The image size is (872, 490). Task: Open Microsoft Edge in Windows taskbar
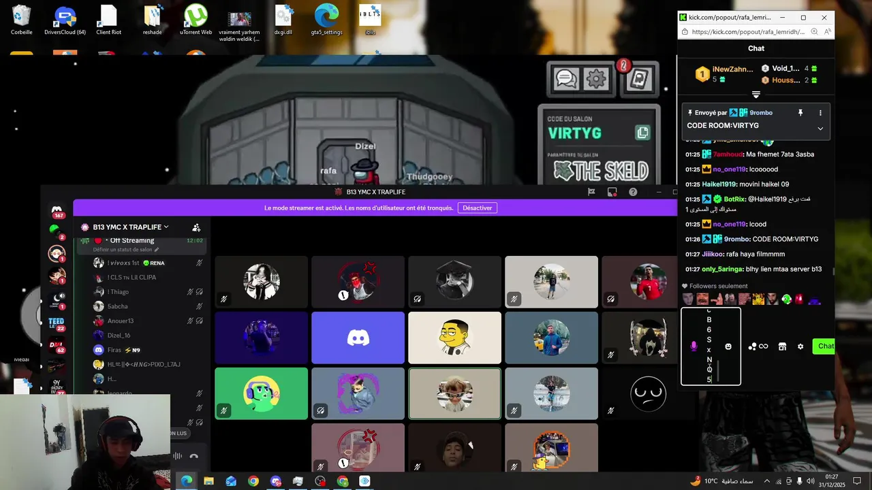(186, 481)
